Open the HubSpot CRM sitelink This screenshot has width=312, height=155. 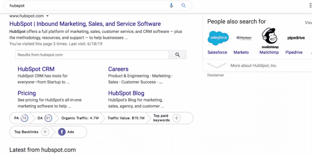click(x=36, y=69)
